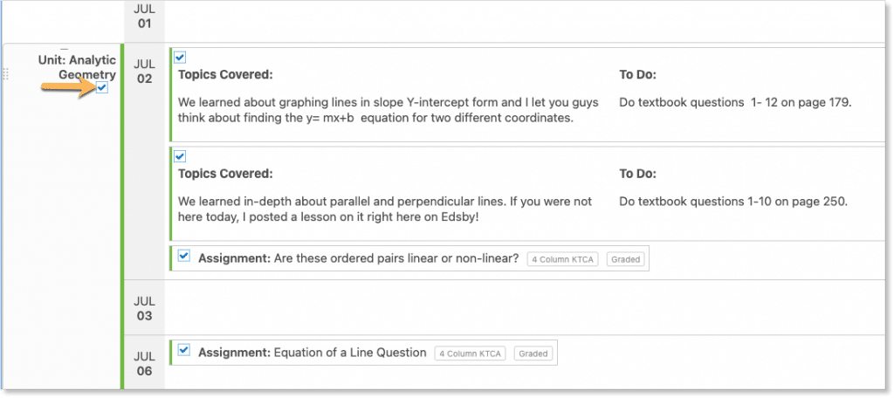Click the Graded tag on Equation of a Line

tap(532, 353)
